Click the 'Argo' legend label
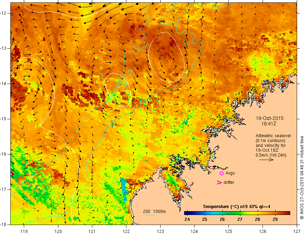 click(x=230, y=173)
